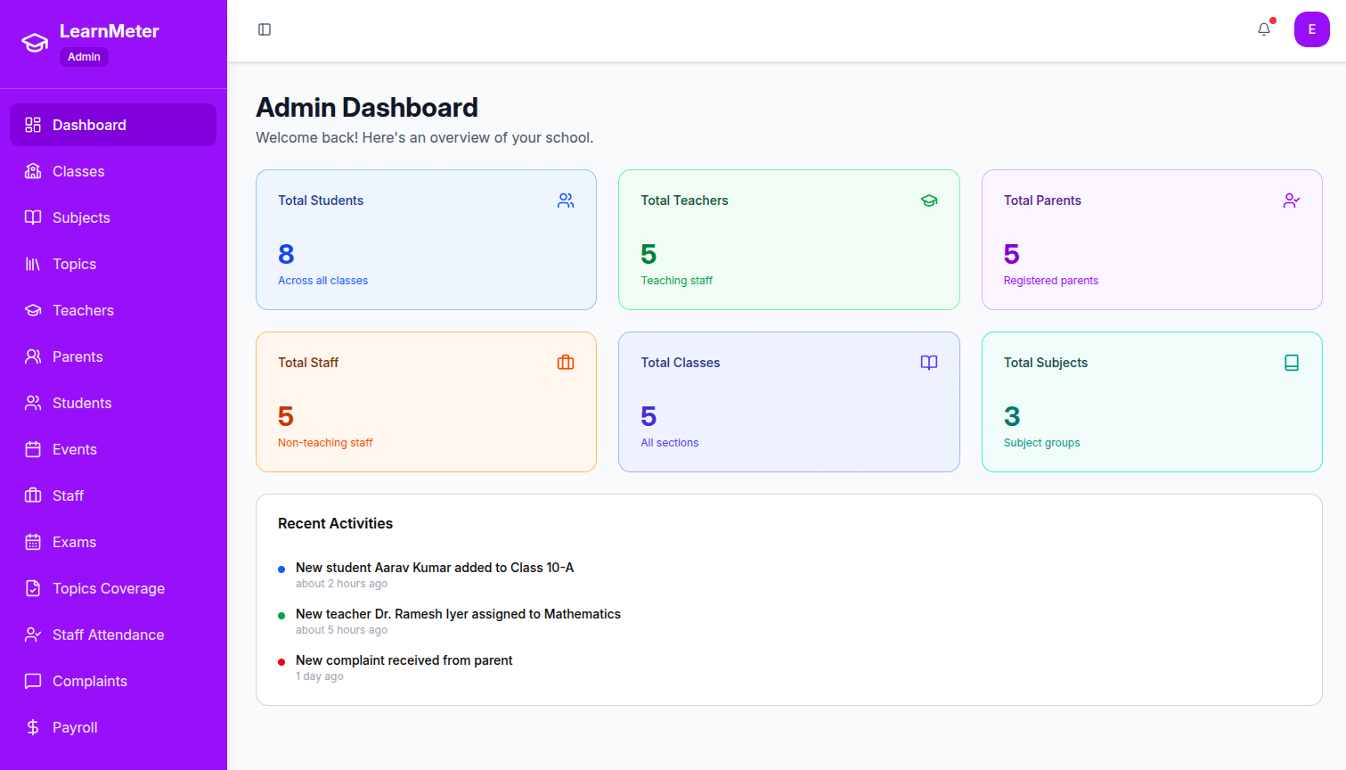Select the Staff briefcase icon in sidebar
The image size is (1346, 770).
pos(33,496)
